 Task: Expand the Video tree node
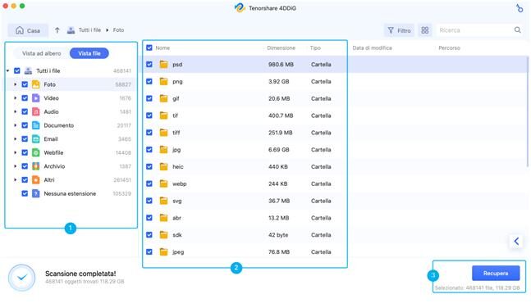(x=16, y=98)
